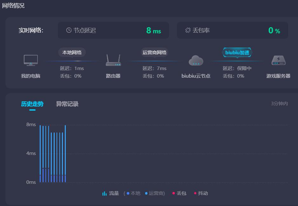Click the 0 % packet loss value
Screen dimensions: 298x206
tap(274, 30)
